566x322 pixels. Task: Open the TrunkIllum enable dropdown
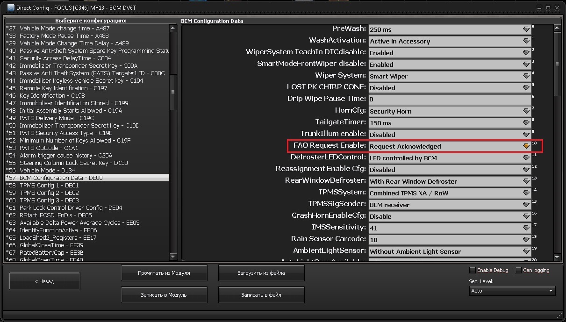click(450, 135)
